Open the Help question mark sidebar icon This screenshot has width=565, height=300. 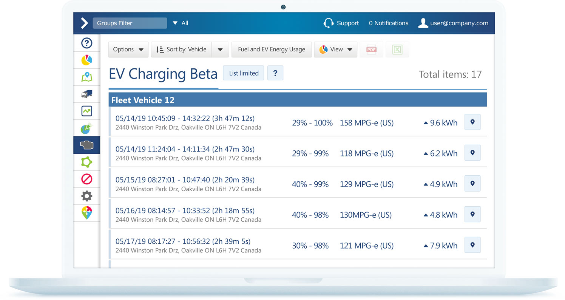click(x=87, y=43)
